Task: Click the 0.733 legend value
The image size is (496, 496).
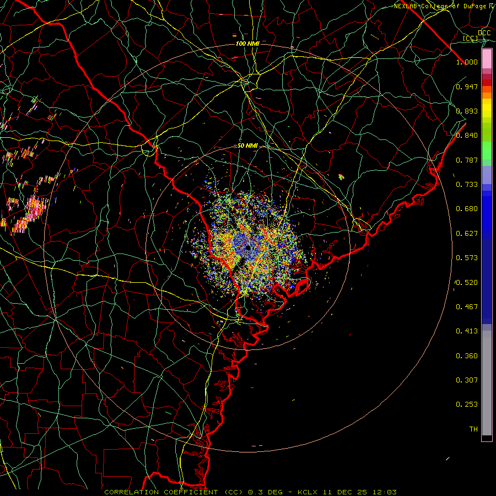Action: 467,185
